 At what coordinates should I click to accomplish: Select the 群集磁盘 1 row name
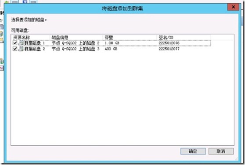35,43
